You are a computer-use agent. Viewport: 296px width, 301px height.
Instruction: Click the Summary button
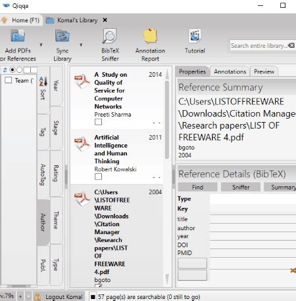point(280,187)
